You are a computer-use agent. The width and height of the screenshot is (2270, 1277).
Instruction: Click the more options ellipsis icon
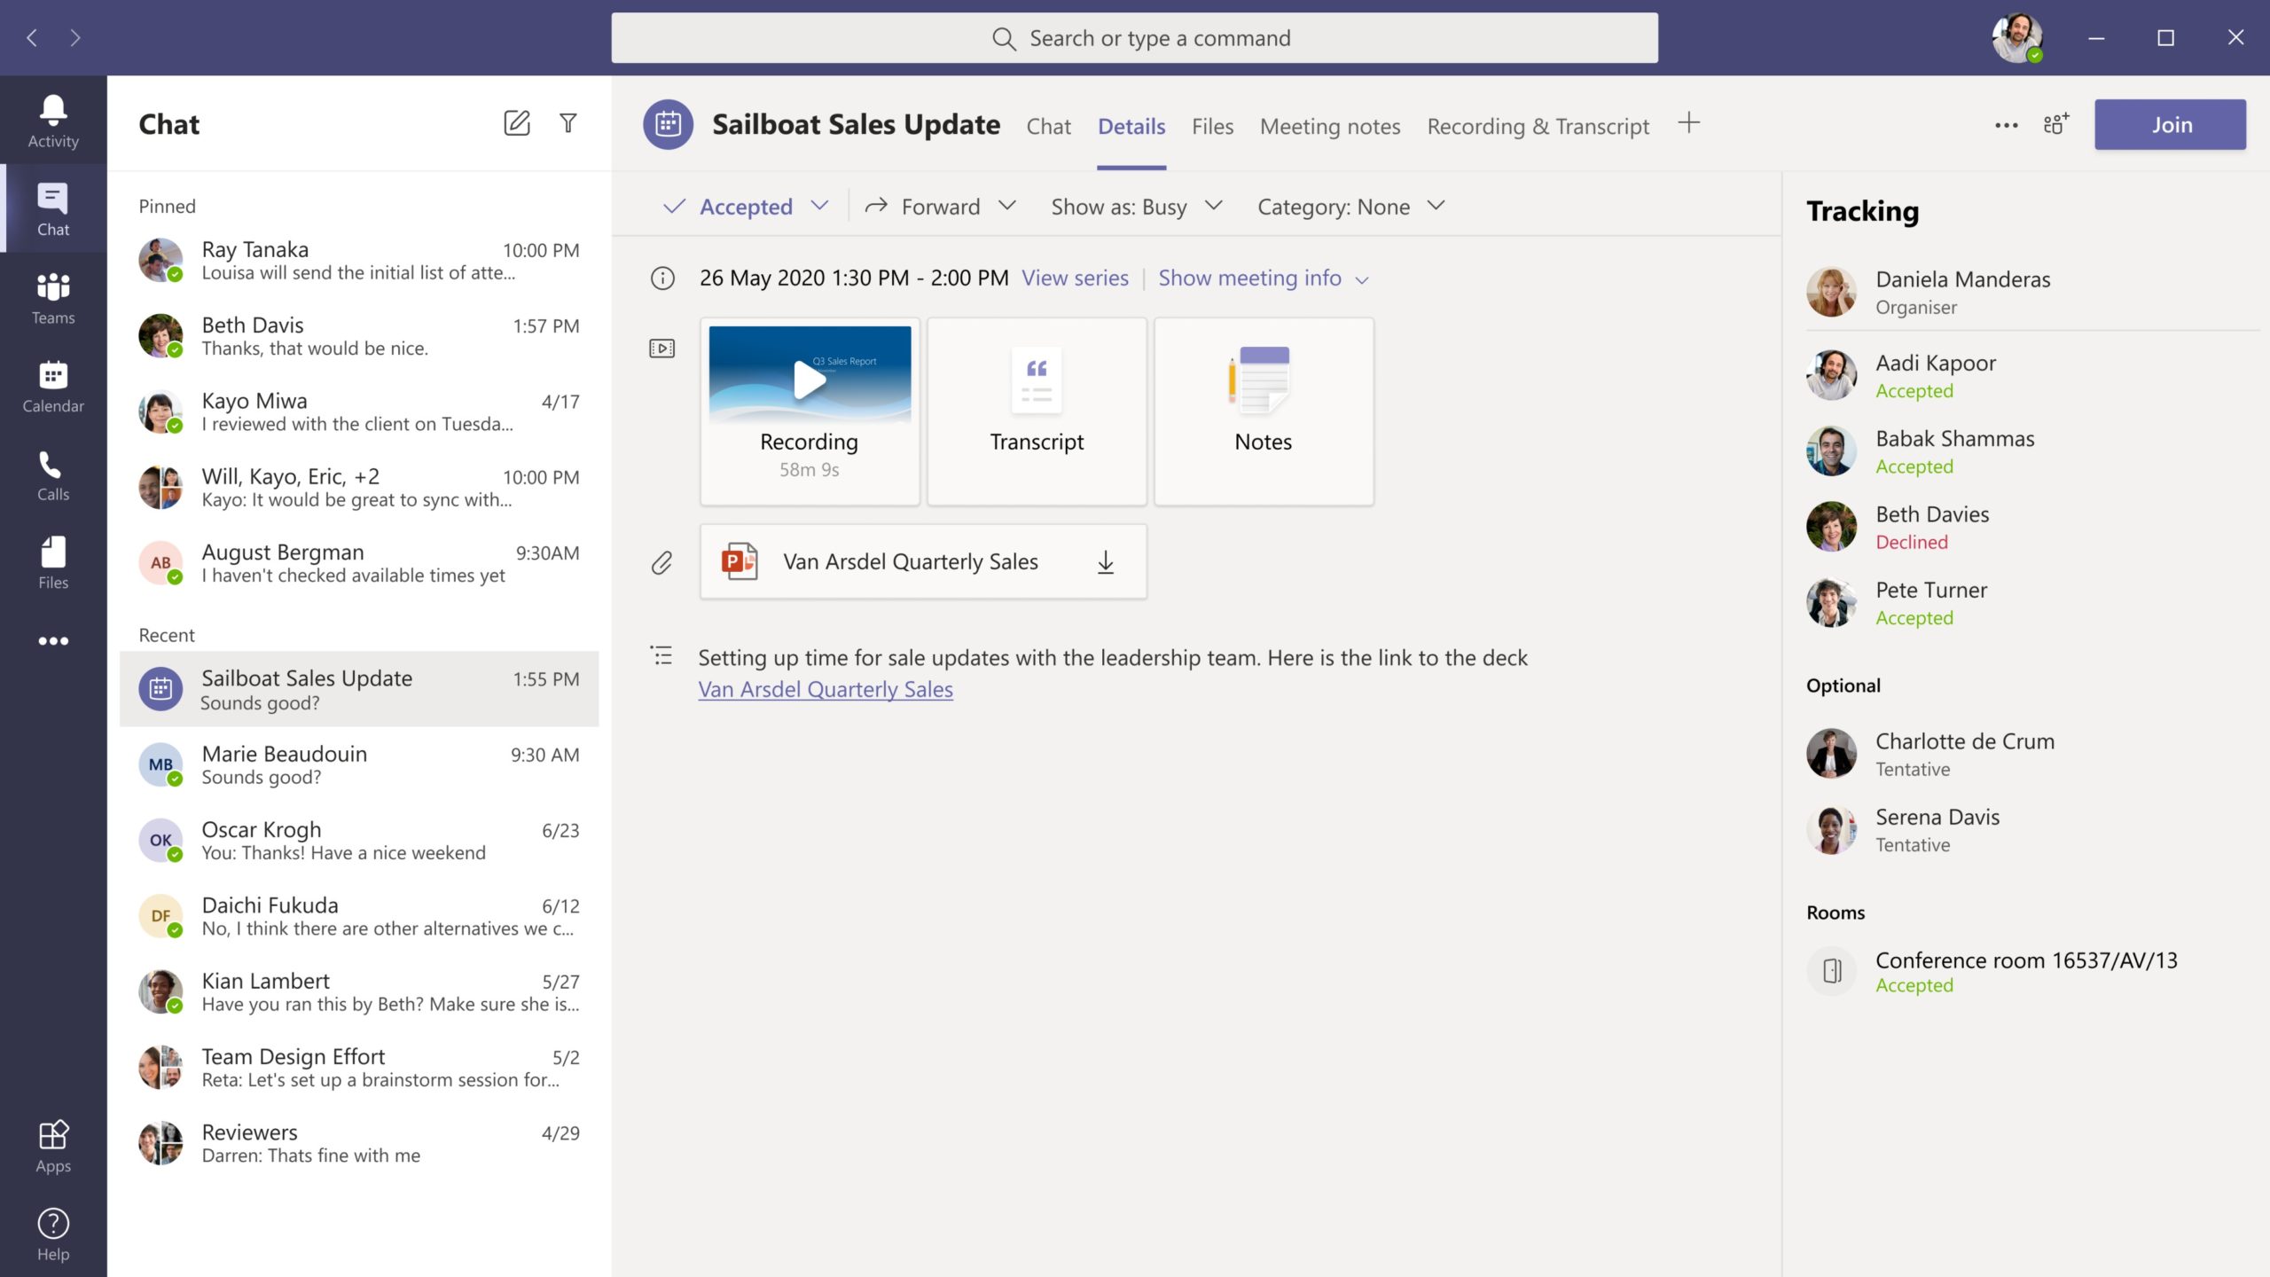point(2007,125)
